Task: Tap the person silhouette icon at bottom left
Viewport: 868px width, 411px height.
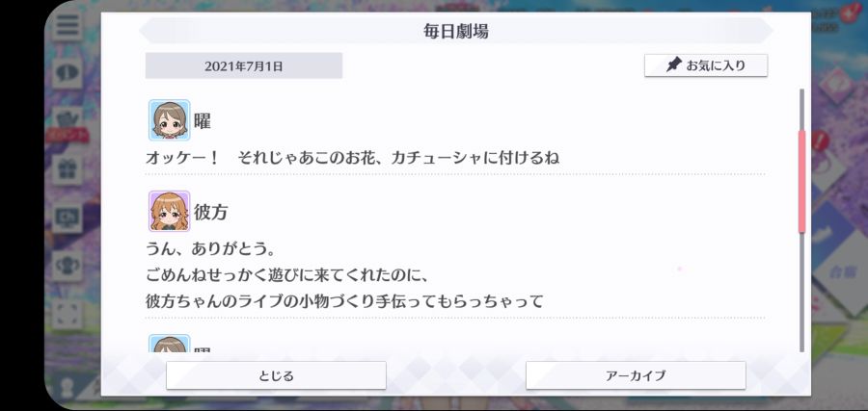Action: pos(68,387)
